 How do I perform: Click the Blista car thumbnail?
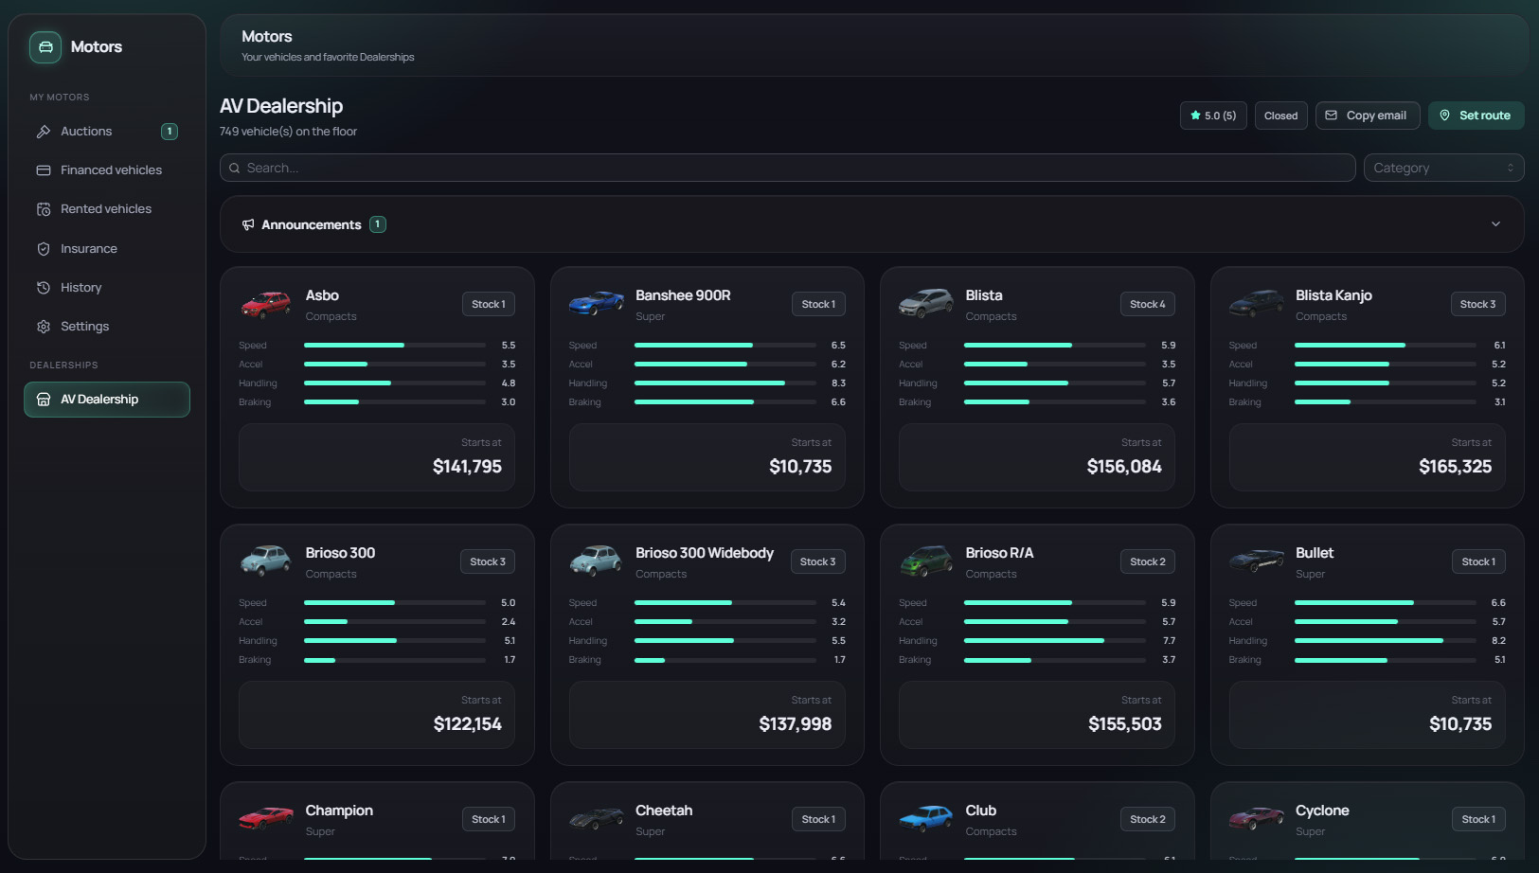pyautogui.click(x=926, y=303)
